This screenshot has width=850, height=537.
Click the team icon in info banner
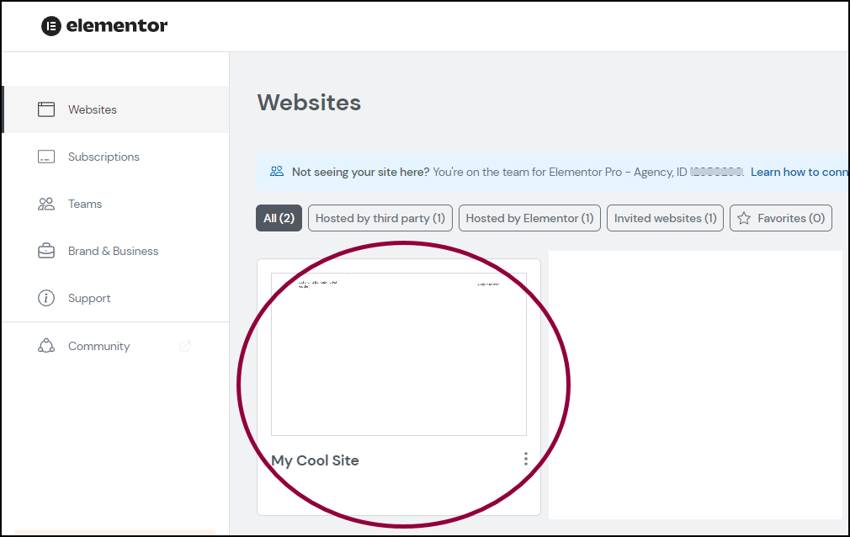tap(277, 172)
